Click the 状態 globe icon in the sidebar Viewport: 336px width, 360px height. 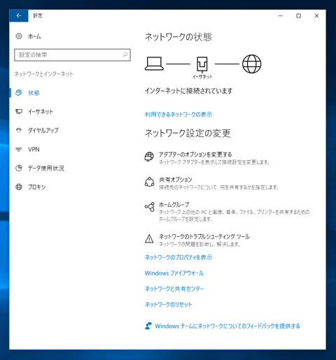pyautogui.click(x=19, y=93)
